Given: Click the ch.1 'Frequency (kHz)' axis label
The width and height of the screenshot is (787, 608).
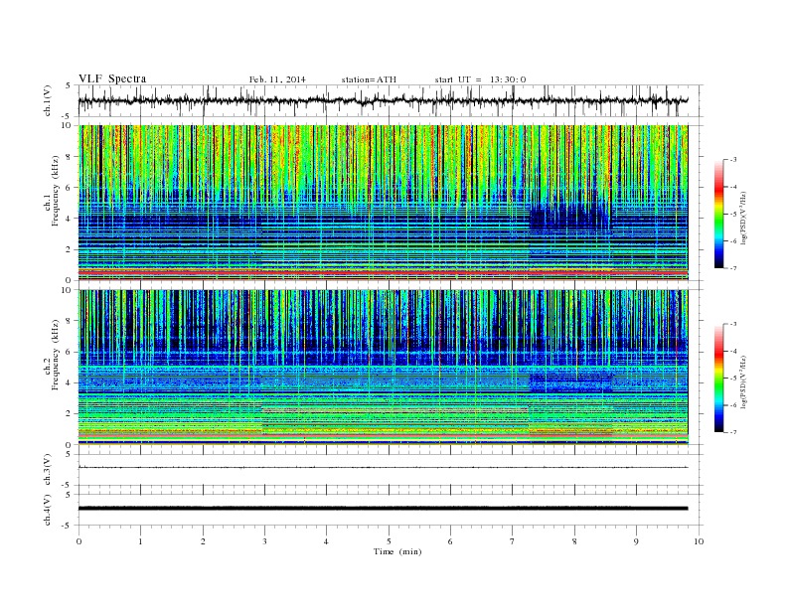Looking at the screenshot, I should pyautogui.click(x=55, y=191).
